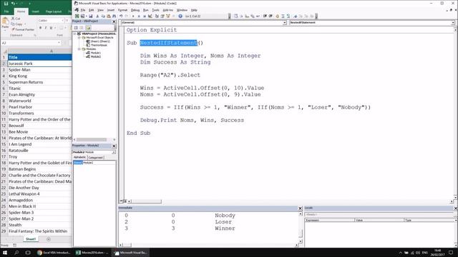Switch to Categorized properties tab

point(95,158)
